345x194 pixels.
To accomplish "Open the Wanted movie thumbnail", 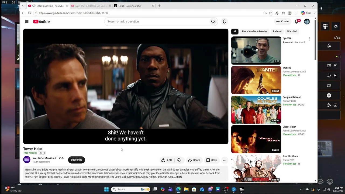I will (x=256, y=80).
